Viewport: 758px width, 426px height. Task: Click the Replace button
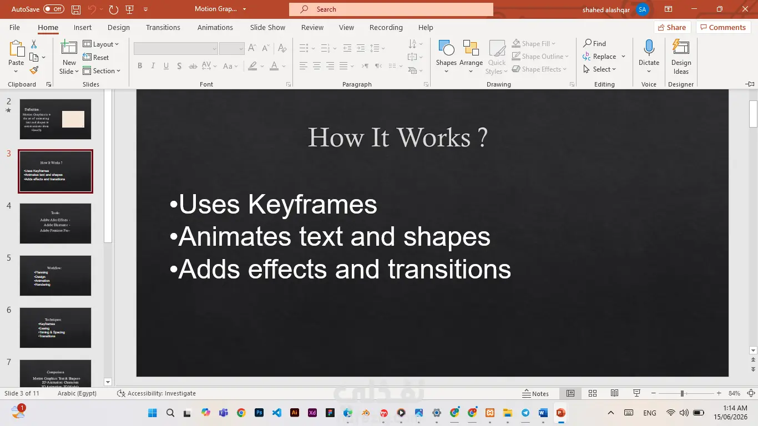coord(599,56)
